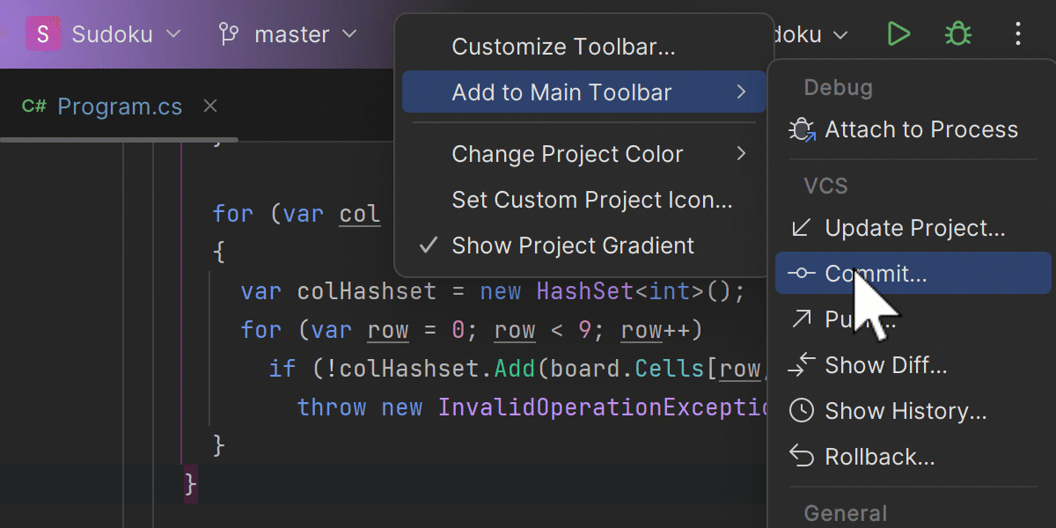Image resolution: width=1056 pixels, height=528 pixels.
Task: Click the Sudoku project 'S' icon
Action: pyautogui.click(x=42, y=34)
